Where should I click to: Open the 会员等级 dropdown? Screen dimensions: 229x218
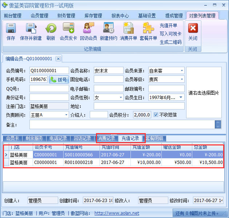(181, 79)
